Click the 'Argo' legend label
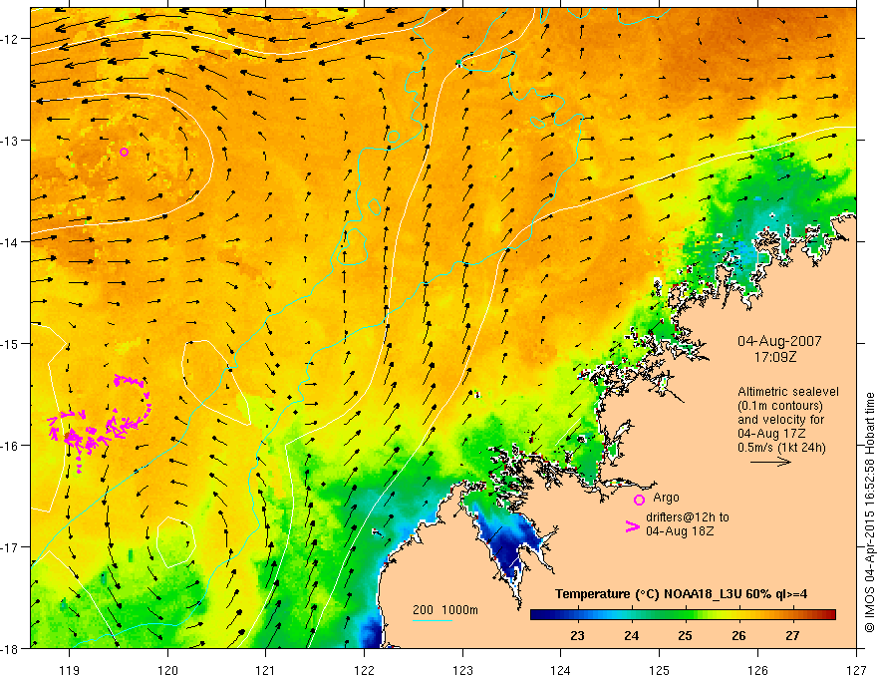The height and width of the screenshot is (678, 877). click(666, 498)
